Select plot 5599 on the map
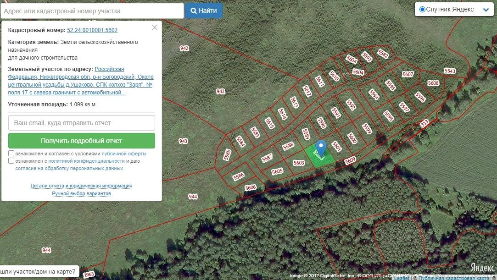The height and width of the screenshot is (280, 497). pos(367,128)
